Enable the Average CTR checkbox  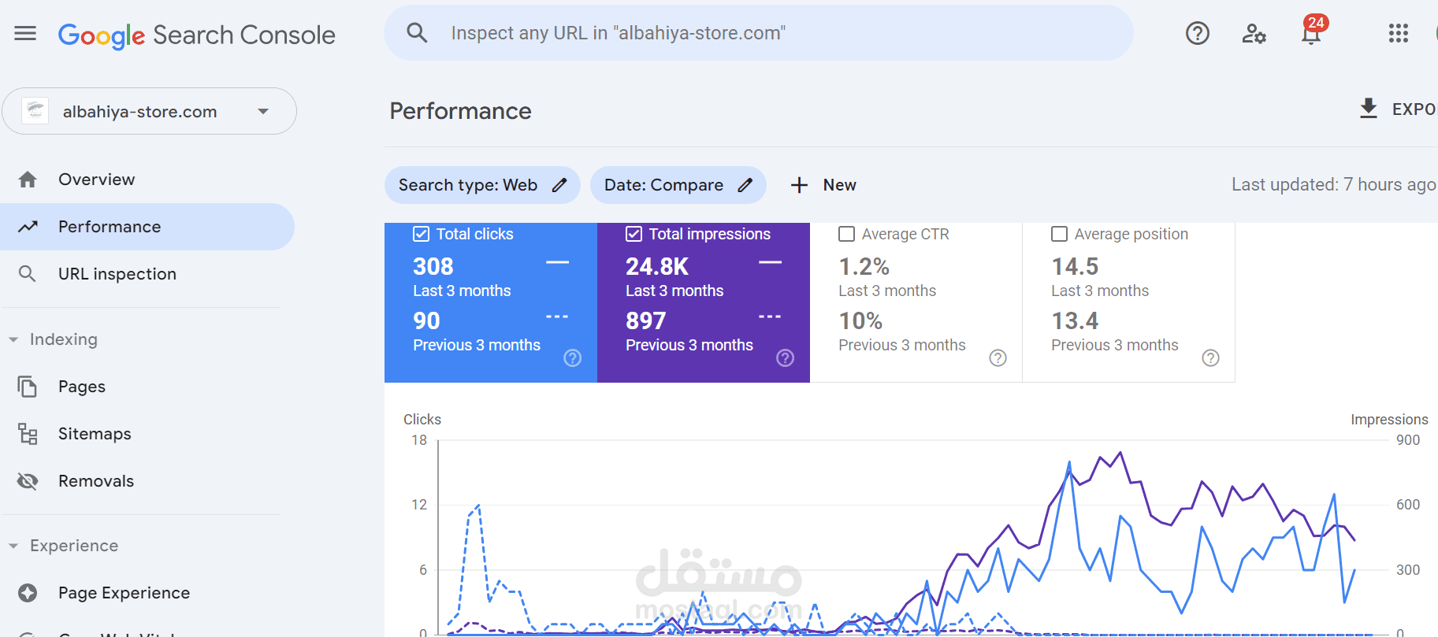coord(847,234)
